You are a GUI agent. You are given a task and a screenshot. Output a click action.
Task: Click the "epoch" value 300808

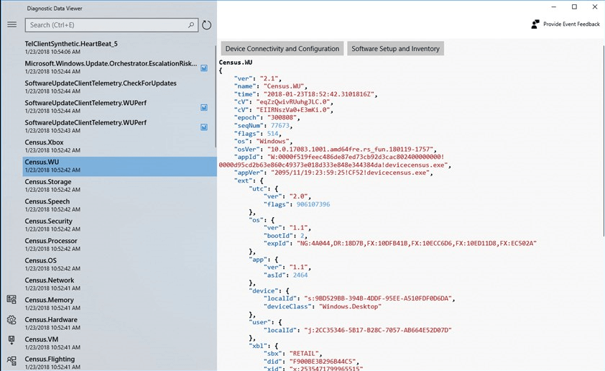282,117
